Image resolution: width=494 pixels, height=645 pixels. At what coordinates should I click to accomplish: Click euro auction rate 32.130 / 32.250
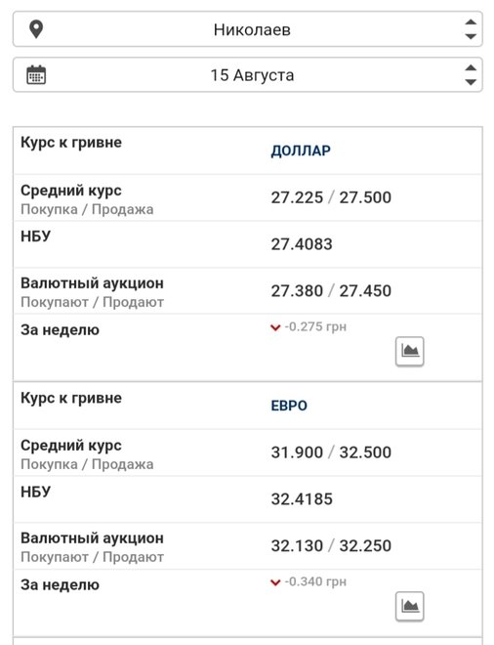(331, 546)
